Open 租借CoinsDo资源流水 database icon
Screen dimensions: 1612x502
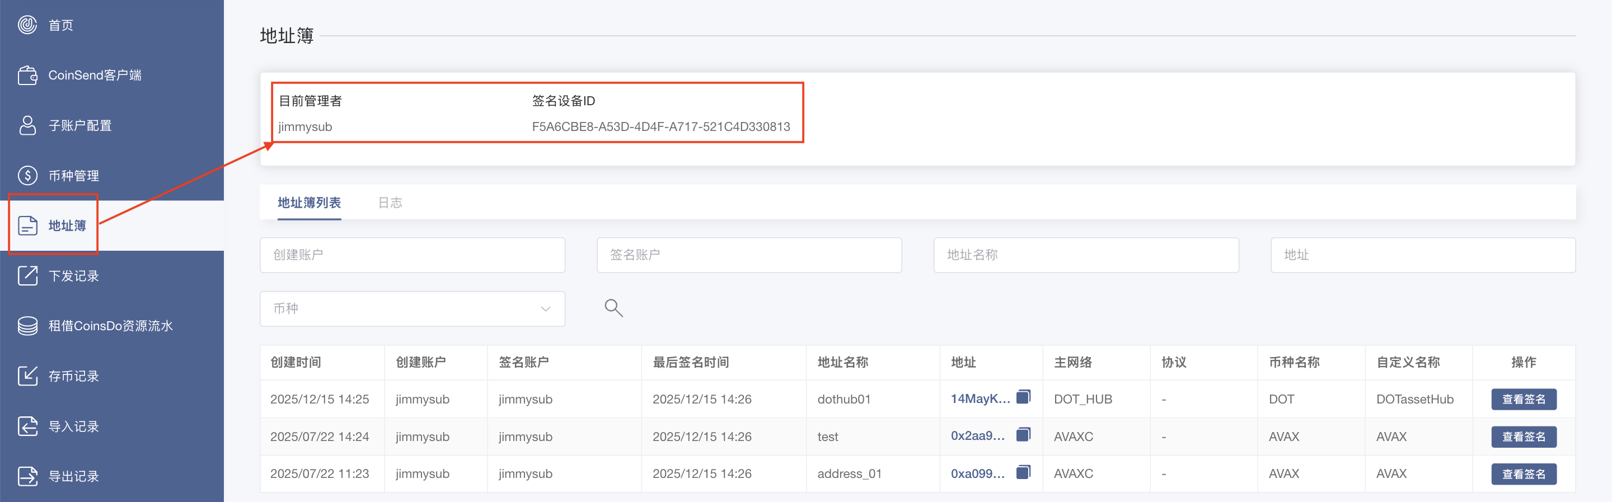coord(27,326)
